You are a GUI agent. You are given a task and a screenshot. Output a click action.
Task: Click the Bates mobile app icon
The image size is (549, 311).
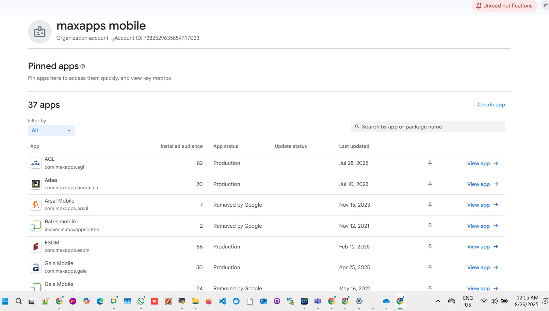point(36,226)
